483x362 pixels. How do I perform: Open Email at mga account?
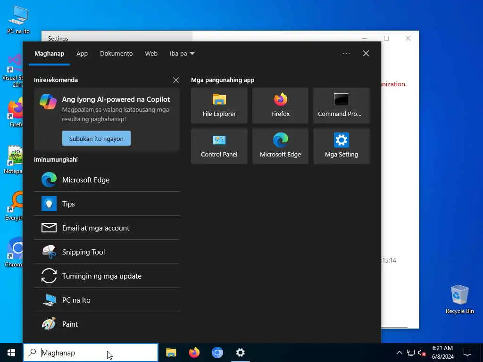[x=107, y=228]
